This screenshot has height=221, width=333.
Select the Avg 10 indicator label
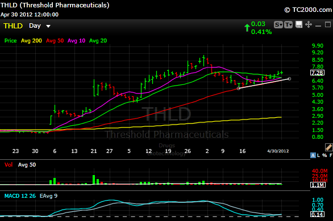tap(76, 41)
